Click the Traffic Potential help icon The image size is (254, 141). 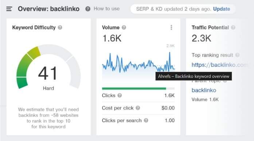coord(233,27)
